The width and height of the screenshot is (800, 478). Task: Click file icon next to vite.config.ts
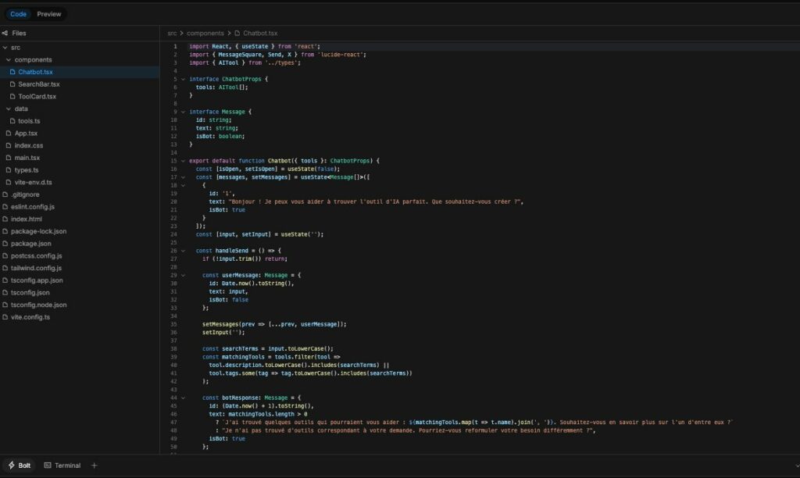(5, 317)
